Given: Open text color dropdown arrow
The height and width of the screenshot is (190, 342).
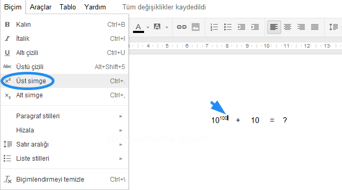Looking at the screenshot, I should tap(148, 27).
